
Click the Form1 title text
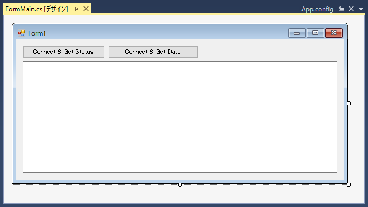(x=37, y=33)
